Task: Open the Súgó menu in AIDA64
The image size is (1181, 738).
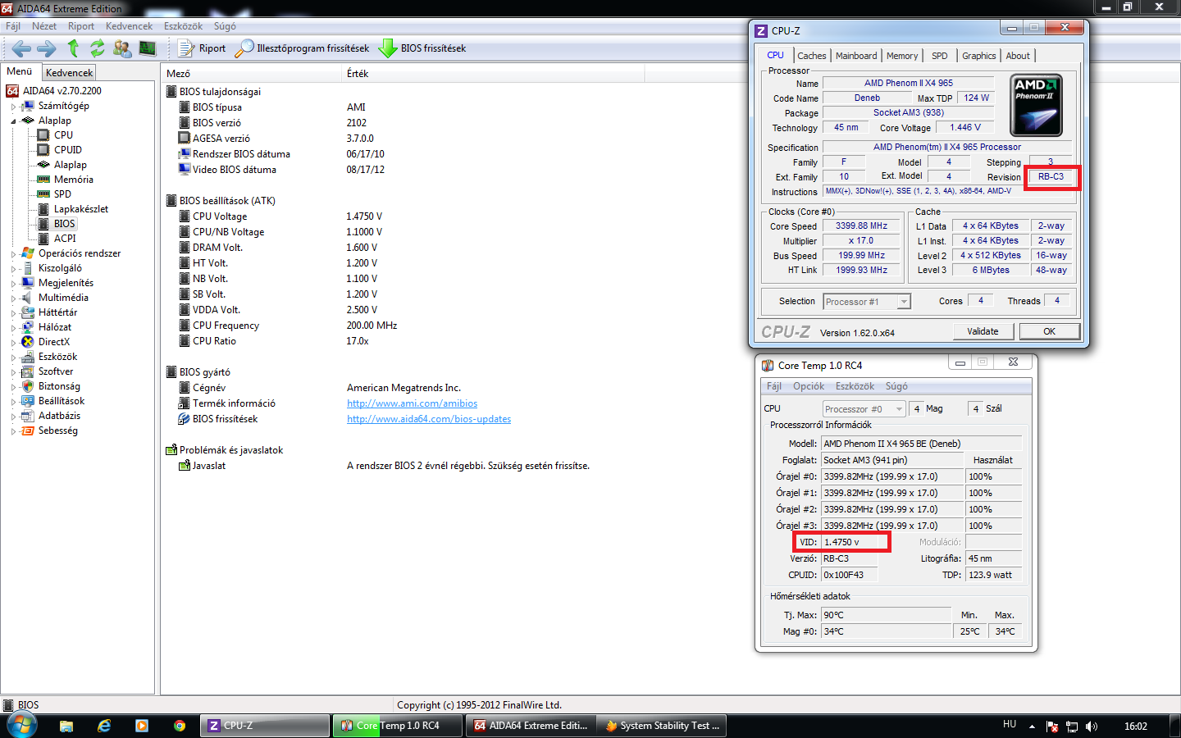Action: (225, 26)
